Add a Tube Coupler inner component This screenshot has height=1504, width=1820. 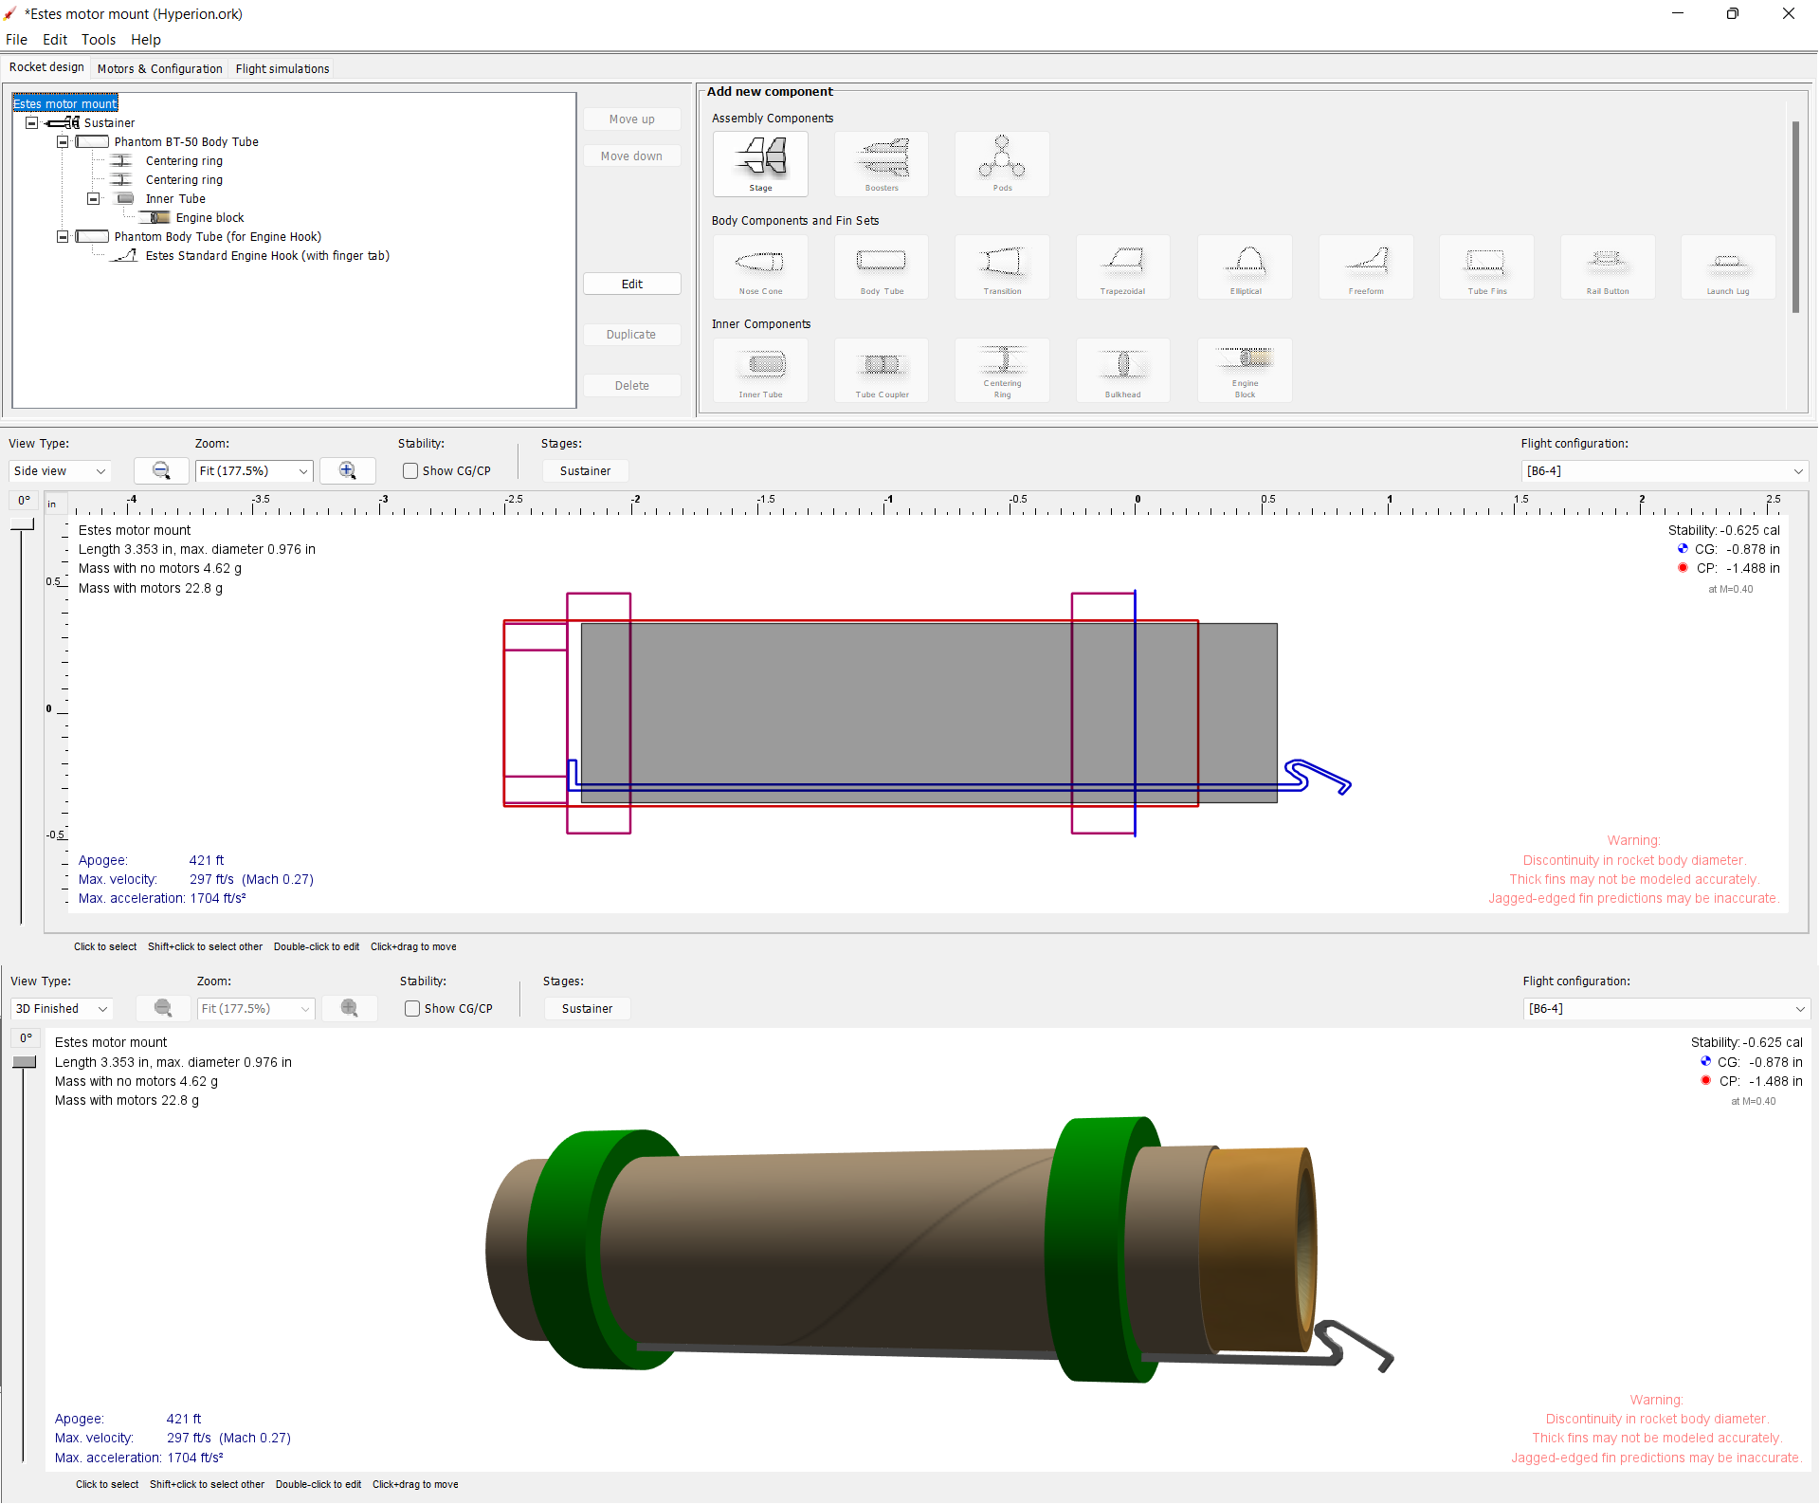881,370
